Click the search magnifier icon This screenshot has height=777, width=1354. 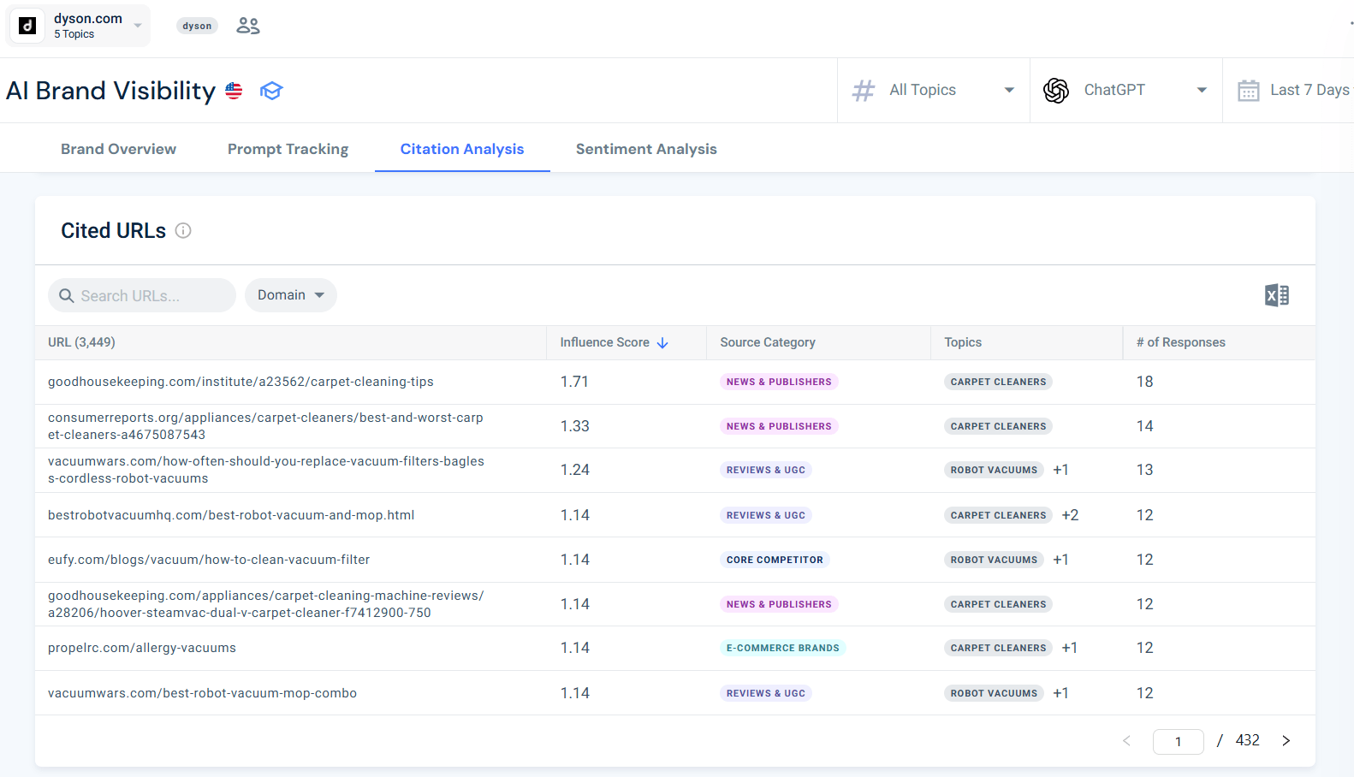tap(66, 295)
